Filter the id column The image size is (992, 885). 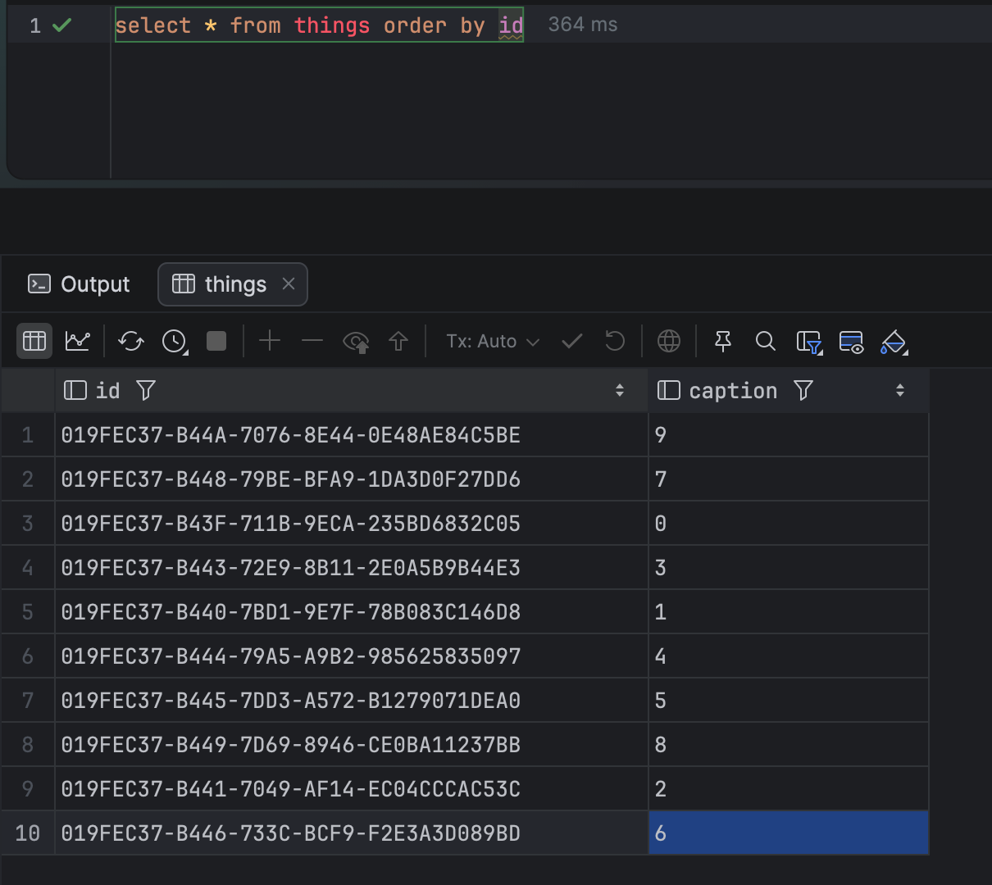[x=146, y=390]
